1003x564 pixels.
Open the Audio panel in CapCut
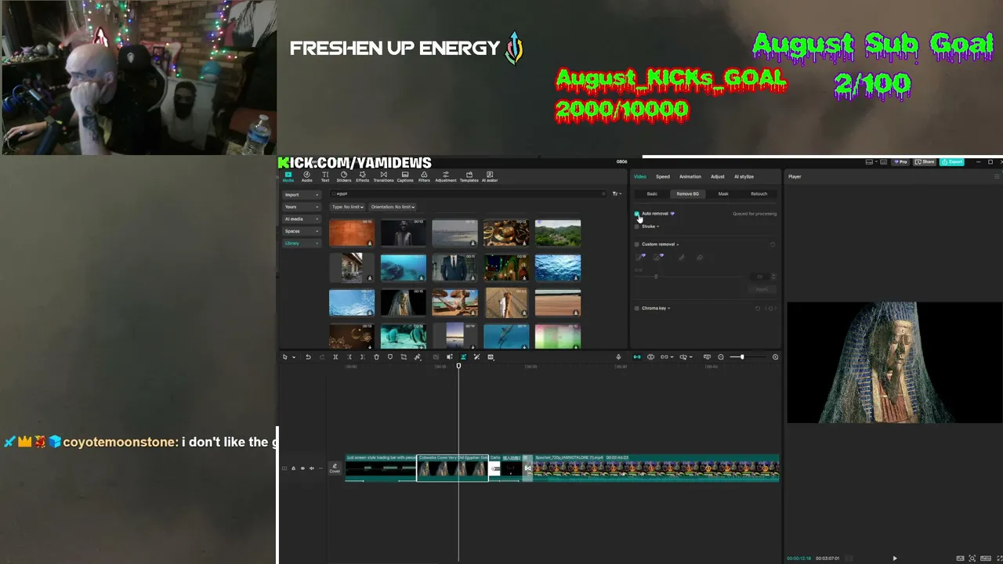[x=306, y=176]
